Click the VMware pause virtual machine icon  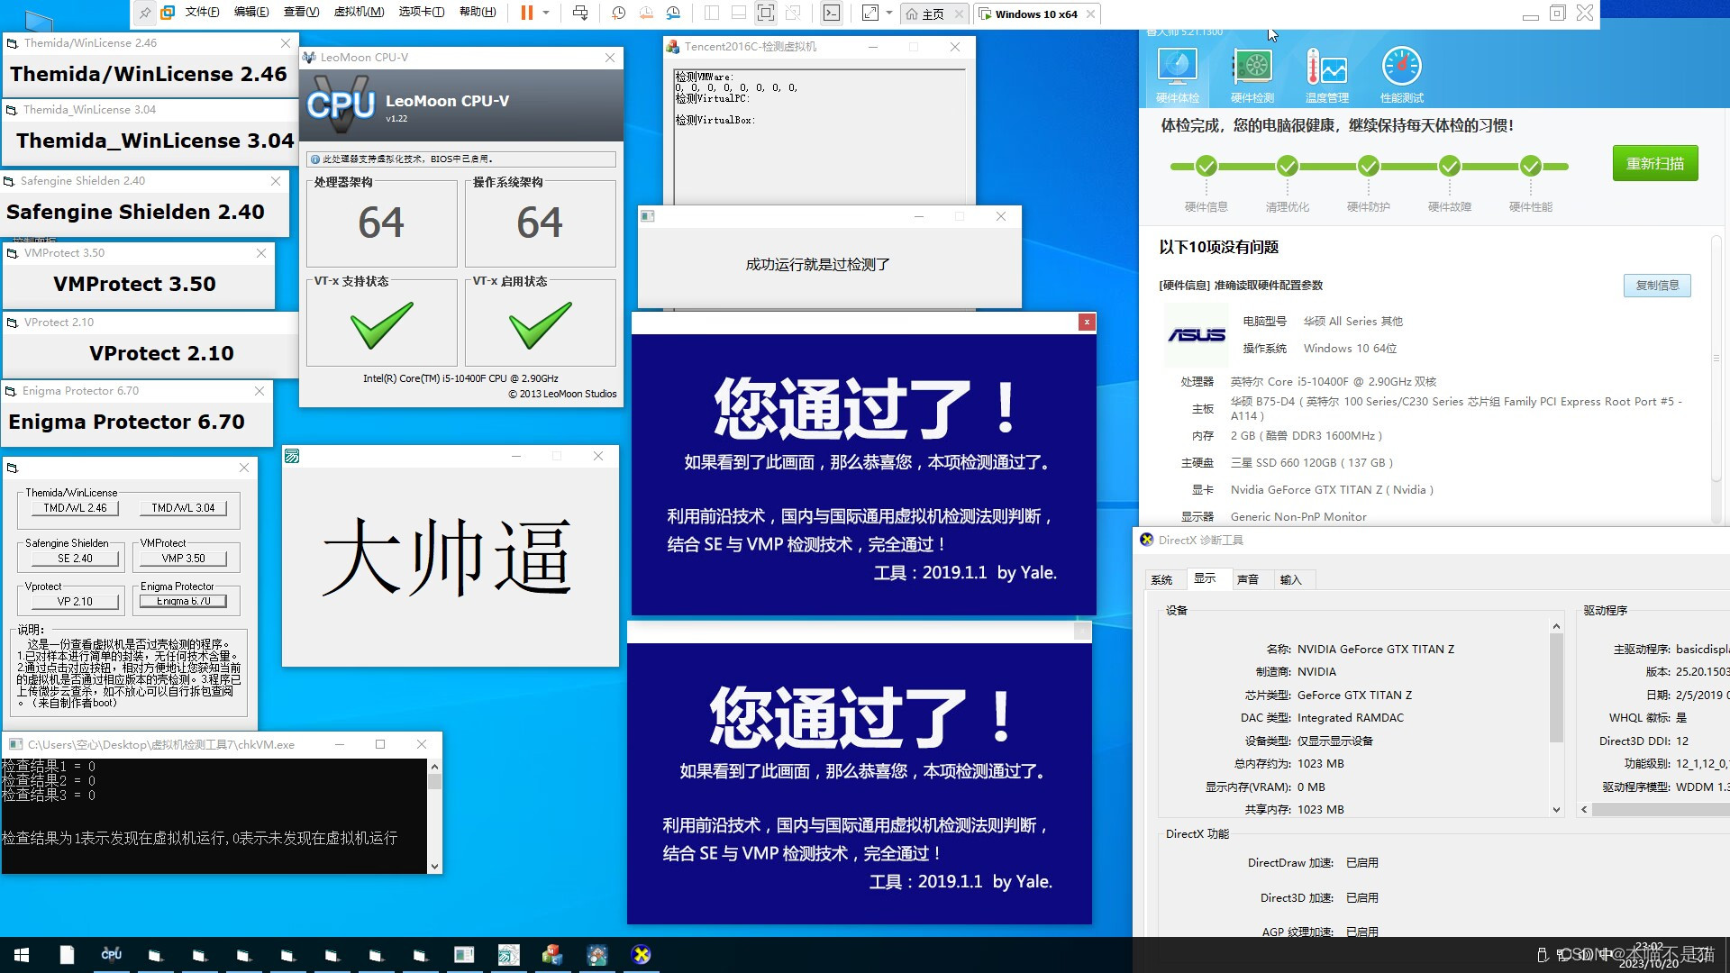click(526, 13)
